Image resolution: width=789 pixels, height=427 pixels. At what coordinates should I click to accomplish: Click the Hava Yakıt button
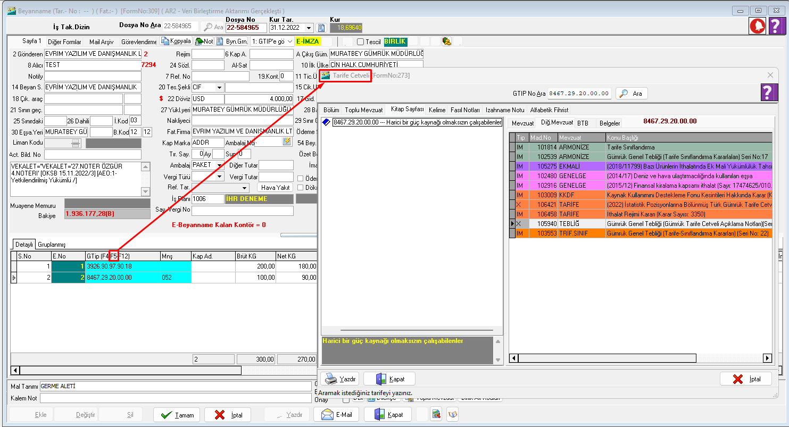point(275,187)
